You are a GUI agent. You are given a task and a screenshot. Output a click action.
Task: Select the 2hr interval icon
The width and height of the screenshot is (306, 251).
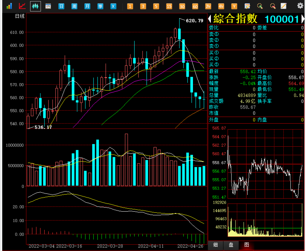tap(208, 6)
